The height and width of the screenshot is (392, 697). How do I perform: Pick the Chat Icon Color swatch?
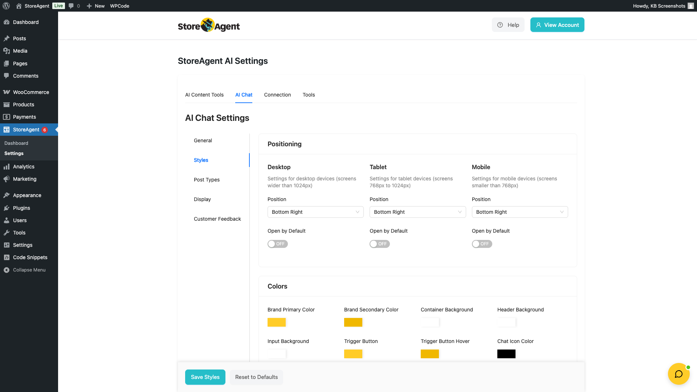pos(506,354)
